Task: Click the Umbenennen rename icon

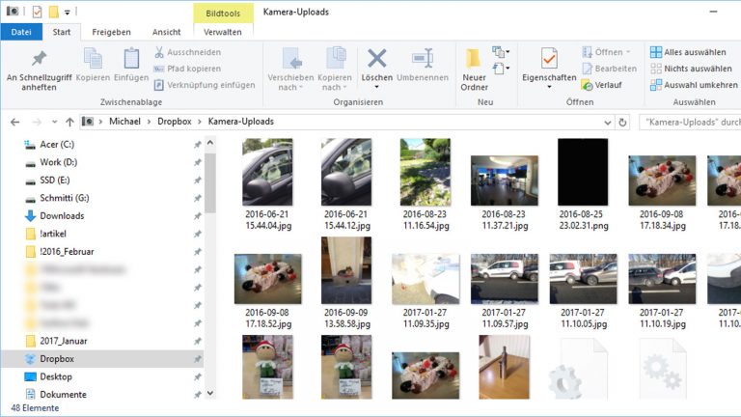Action: point(423,58)
